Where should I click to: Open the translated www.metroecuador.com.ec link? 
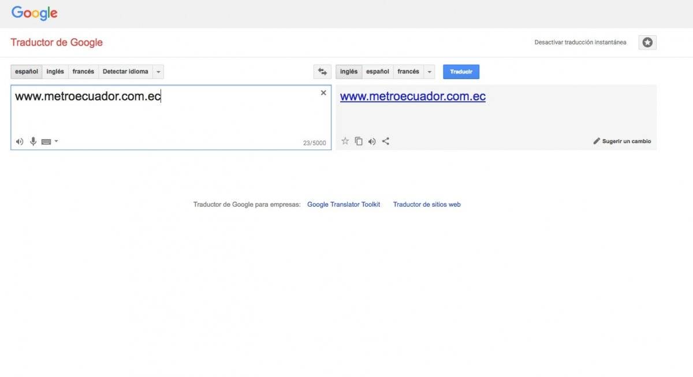pyautogui.click(x=413, y=96)
